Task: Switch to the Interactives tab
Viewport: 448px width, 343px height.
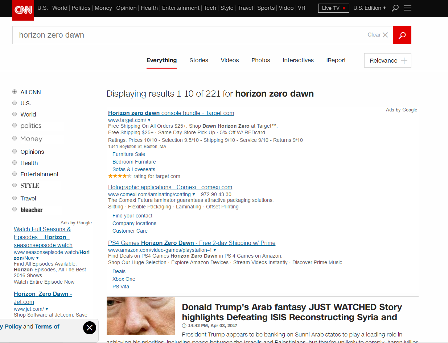Action: click(x=298, y=60)
